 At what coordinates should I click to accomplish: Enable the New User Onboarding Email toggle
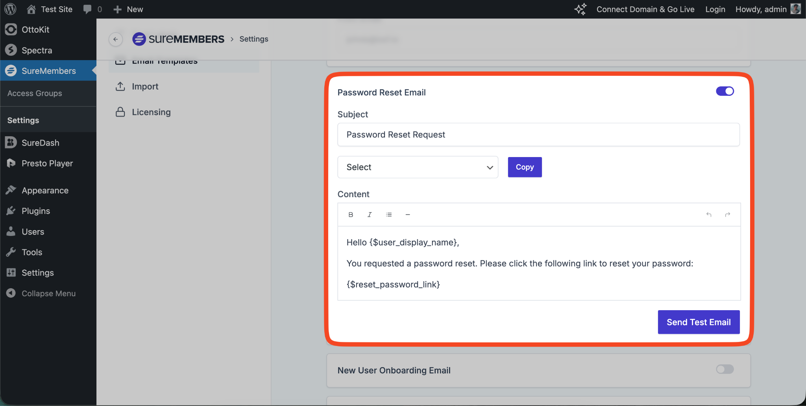point(725,369)
